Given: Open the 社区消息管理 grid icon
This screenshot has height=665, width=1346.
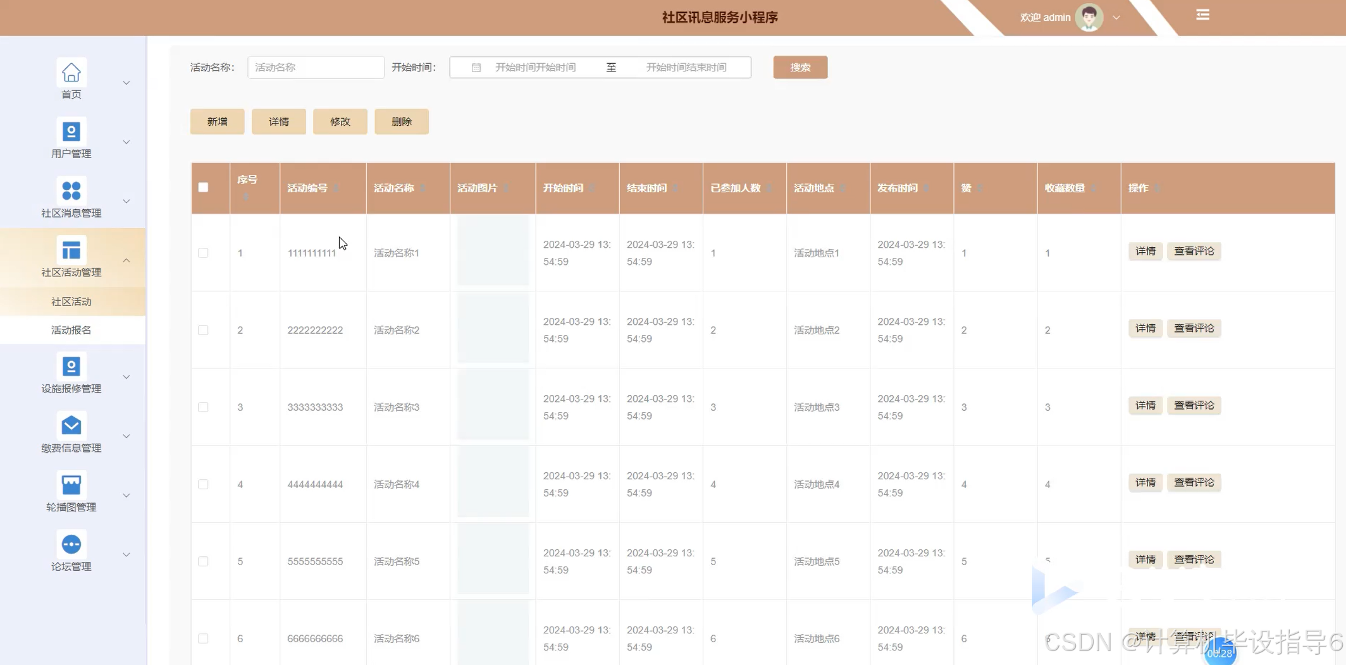Looking at the screenshot, I should [71, 190].
